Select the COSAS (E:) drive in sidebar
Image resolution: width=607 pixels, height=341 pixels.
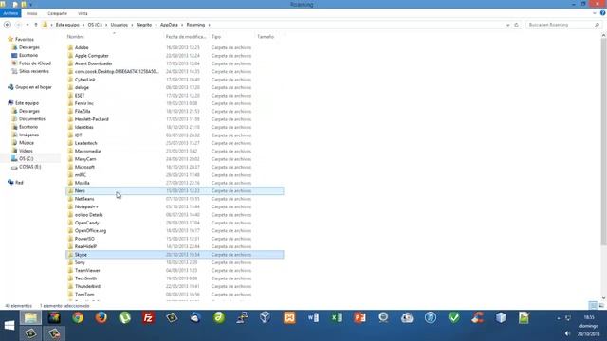click(29, 167)
